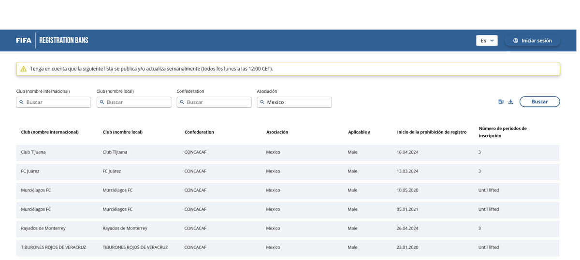Click date 23.01.2020 in Veracruz row
Image resolution: width=580 pixels, height=260 pixels.
tap(407, 247)
